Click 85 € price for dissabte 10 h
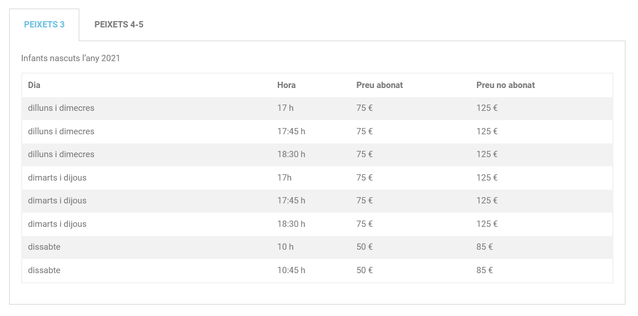 coord(484,247)
